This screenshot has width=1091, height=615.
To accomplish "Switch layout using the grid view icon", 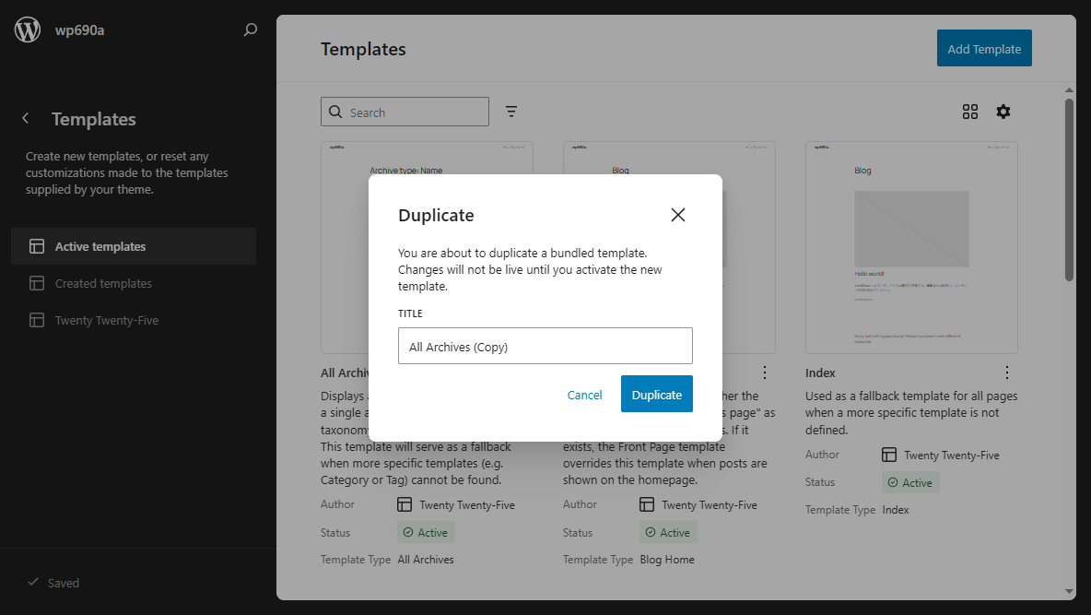I will (x=969, y=112).
